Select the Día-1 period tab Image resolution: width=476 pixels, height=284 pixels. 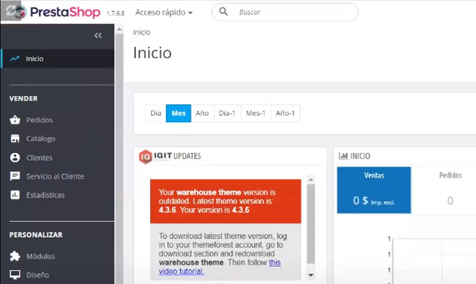[227, 113]
